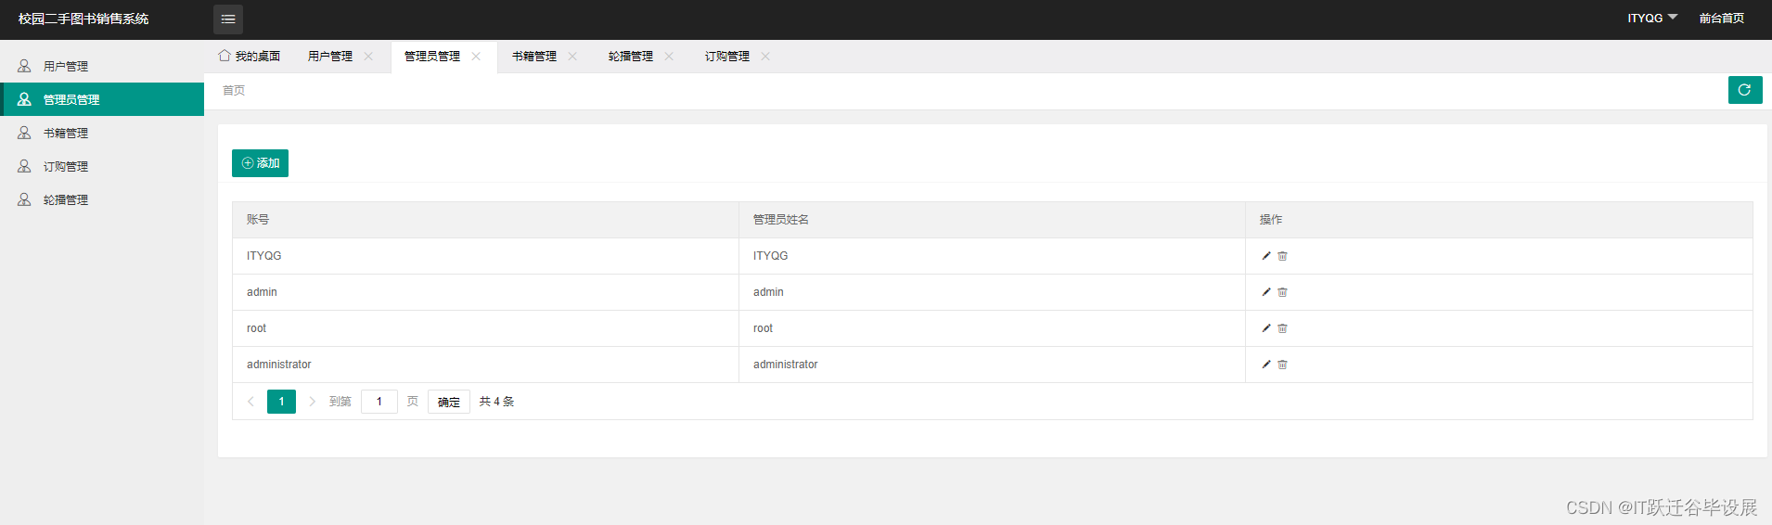Switch to 书籍管理 tab
This screenshot has height=525, width=1772.
(x=534, y=57)
